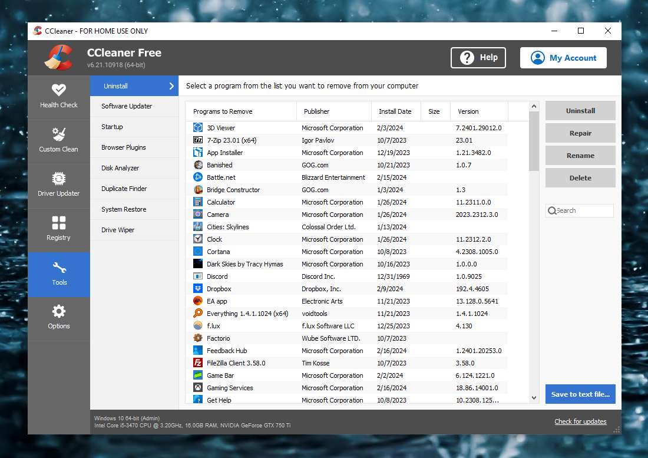This screenshot has height=458, width=648.
Task: Click the Bridge Constructor icon
Action: click(x=198, y=190)
